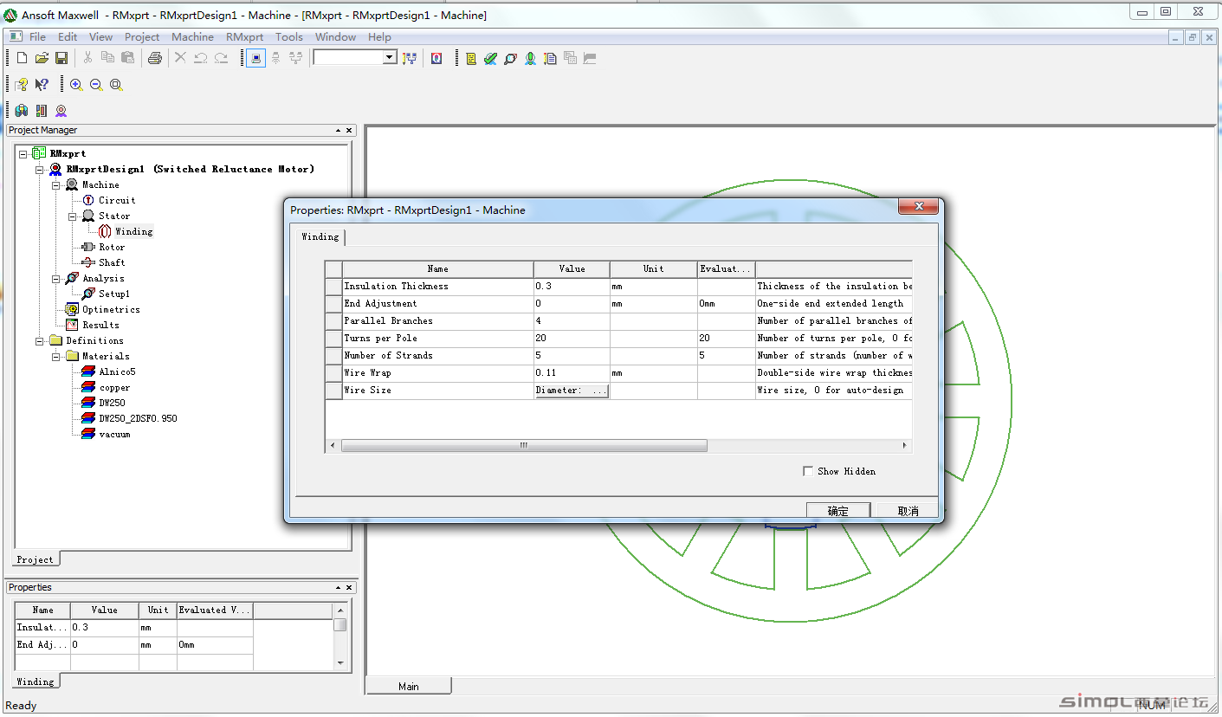Click the Wire Size Diameter button
1222x717 pixels.
point(572,391)
